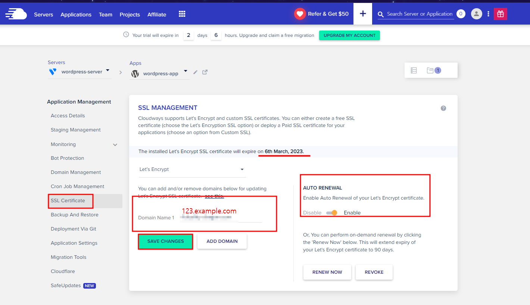Select Domain Management in sidebar
530x305 pixels.
pyautogui.click(x=76, y=172)
